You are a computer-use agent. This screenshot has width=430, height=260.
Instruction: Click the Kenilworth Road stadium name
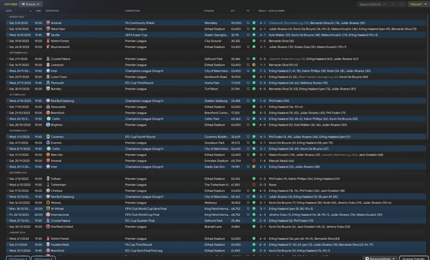[x=215, y=77]
